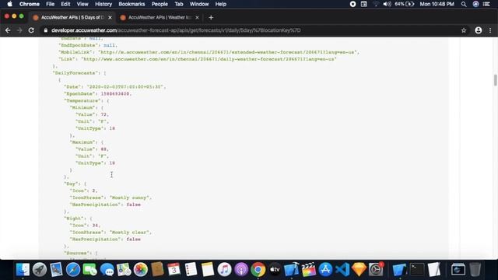Screen dimensions: 498x280
Task: Open the People menu
Action: pos(160,4)
